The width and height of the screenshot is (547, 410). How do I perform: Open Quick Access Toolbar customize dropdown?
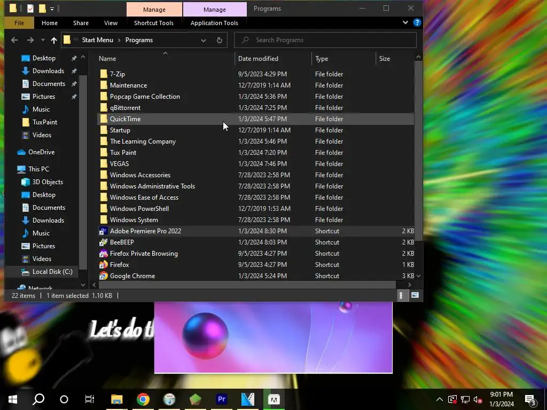coord(52,9)
